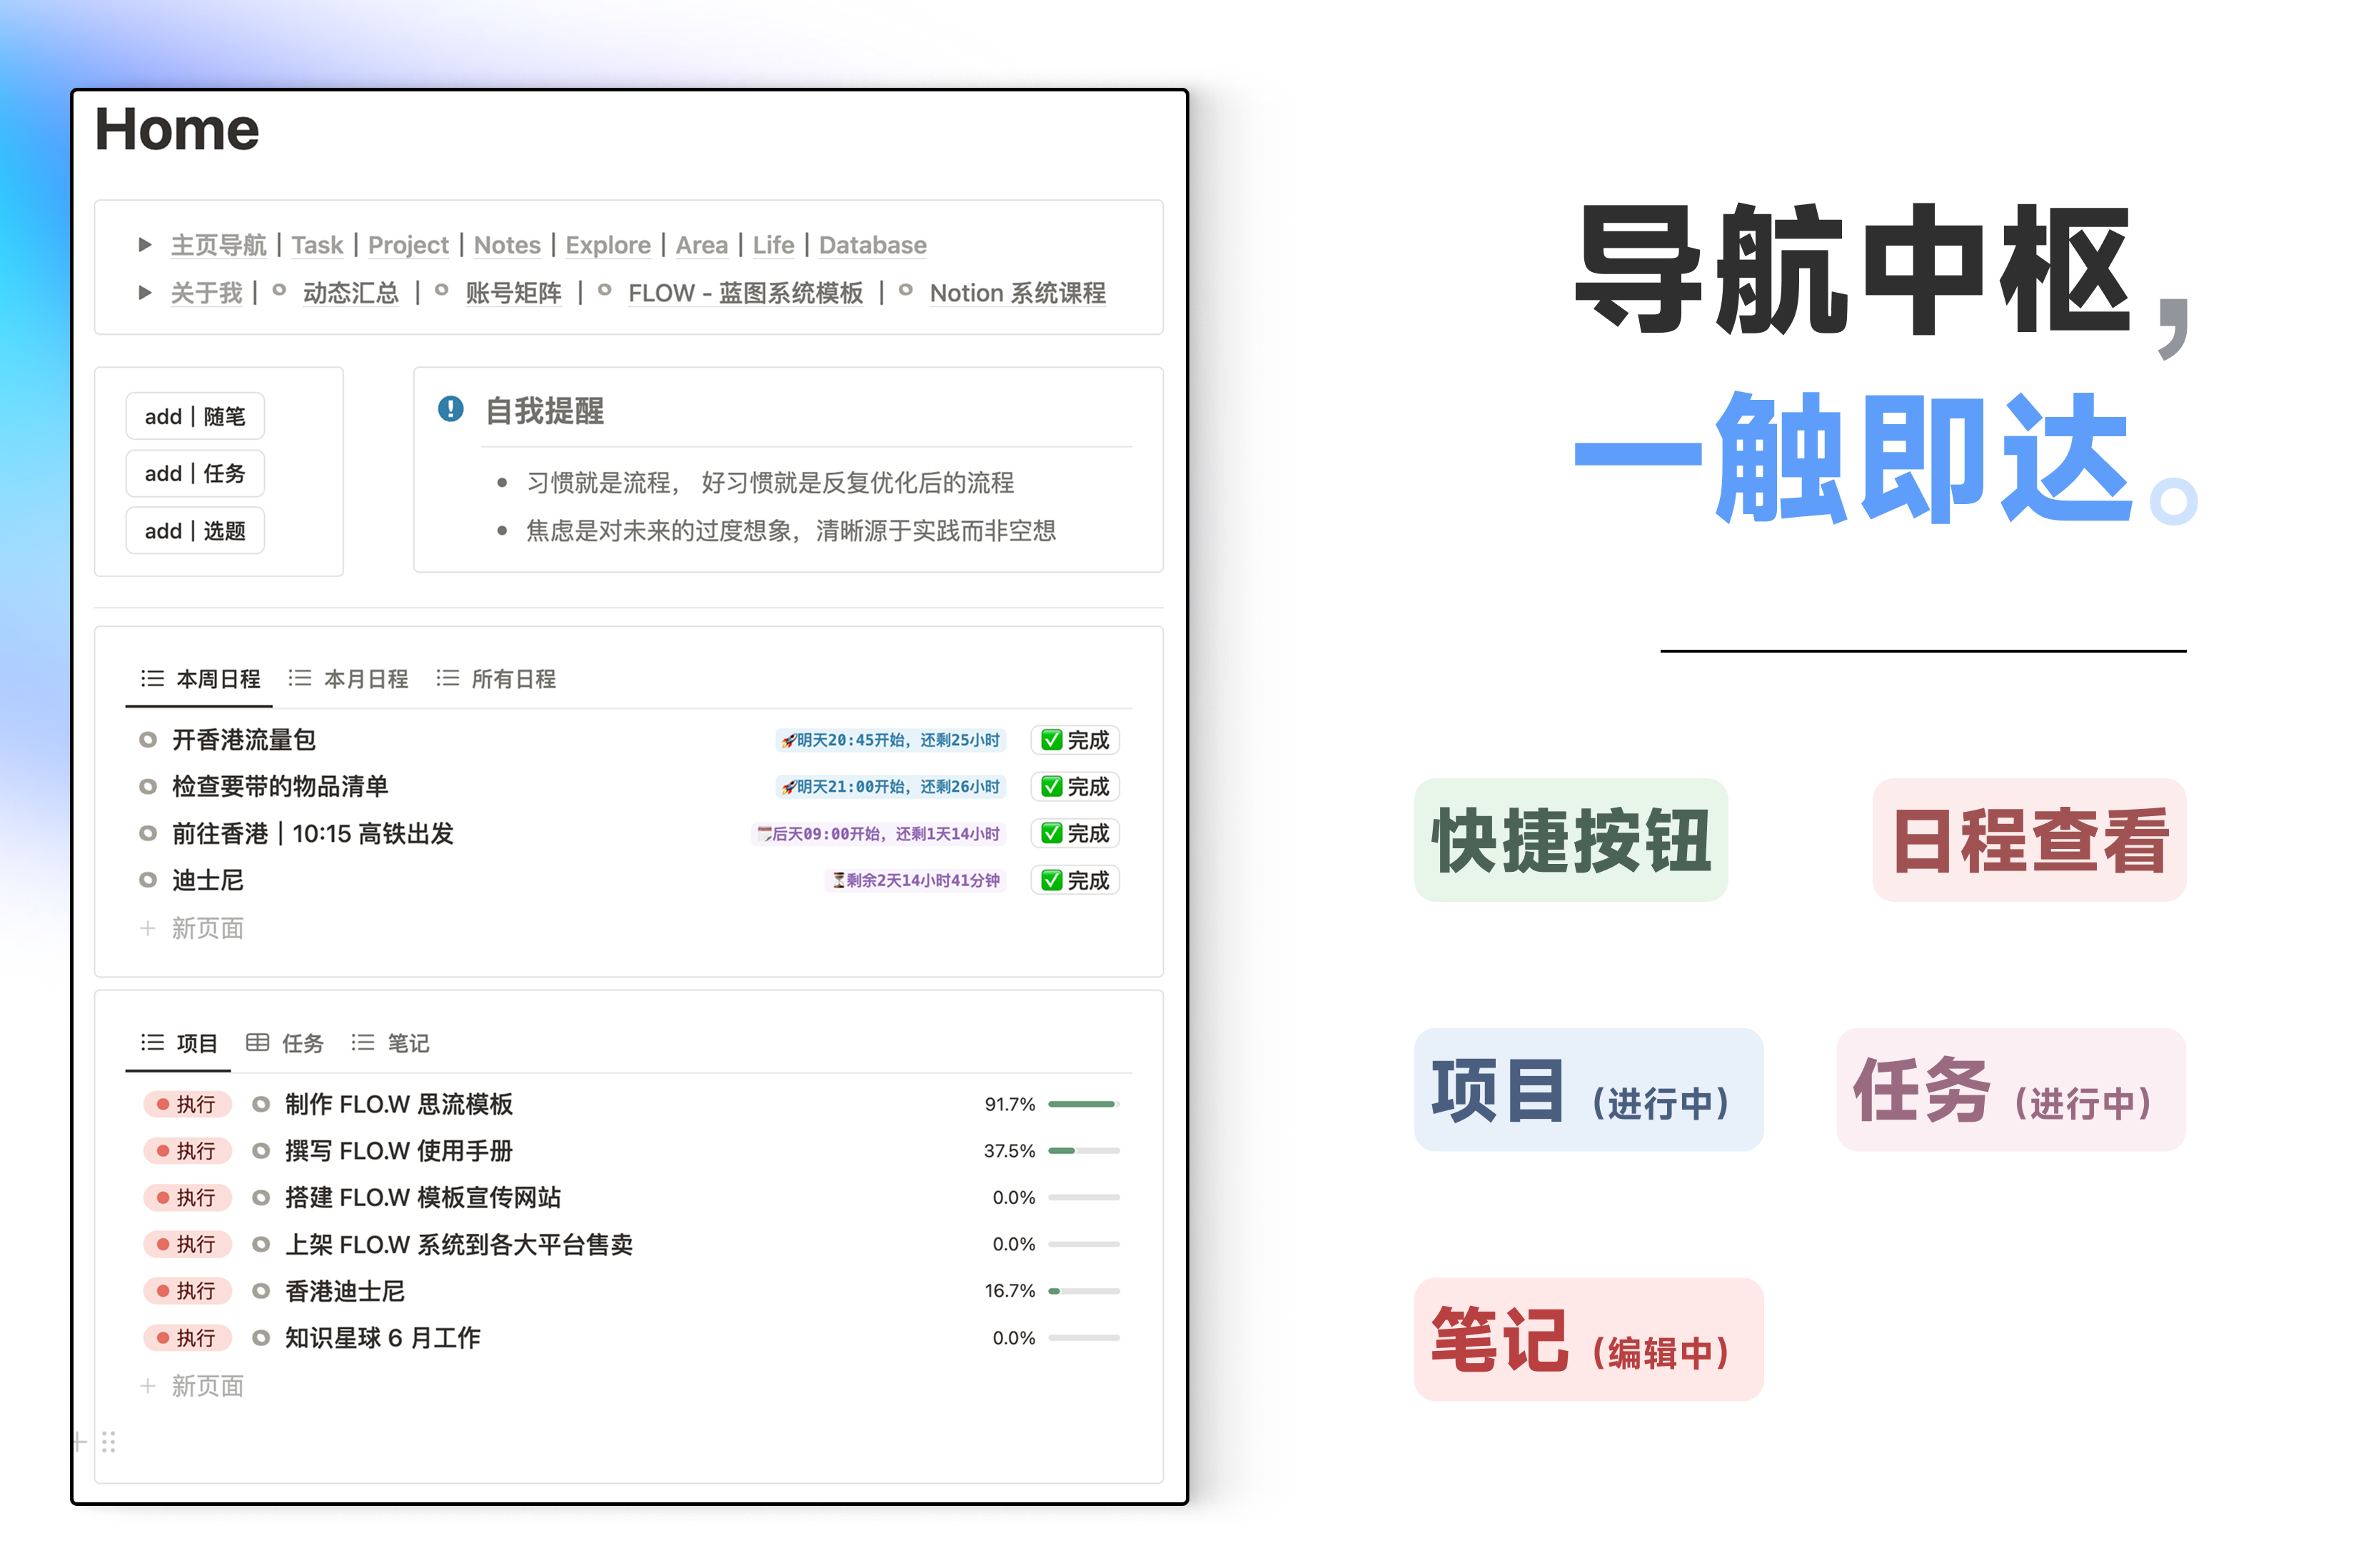The height and width of the screenshot is (1568, 2371).
Task: Open project 上架 FLO.W 系统到各大平台售卖
Action: pos(459,1244)
